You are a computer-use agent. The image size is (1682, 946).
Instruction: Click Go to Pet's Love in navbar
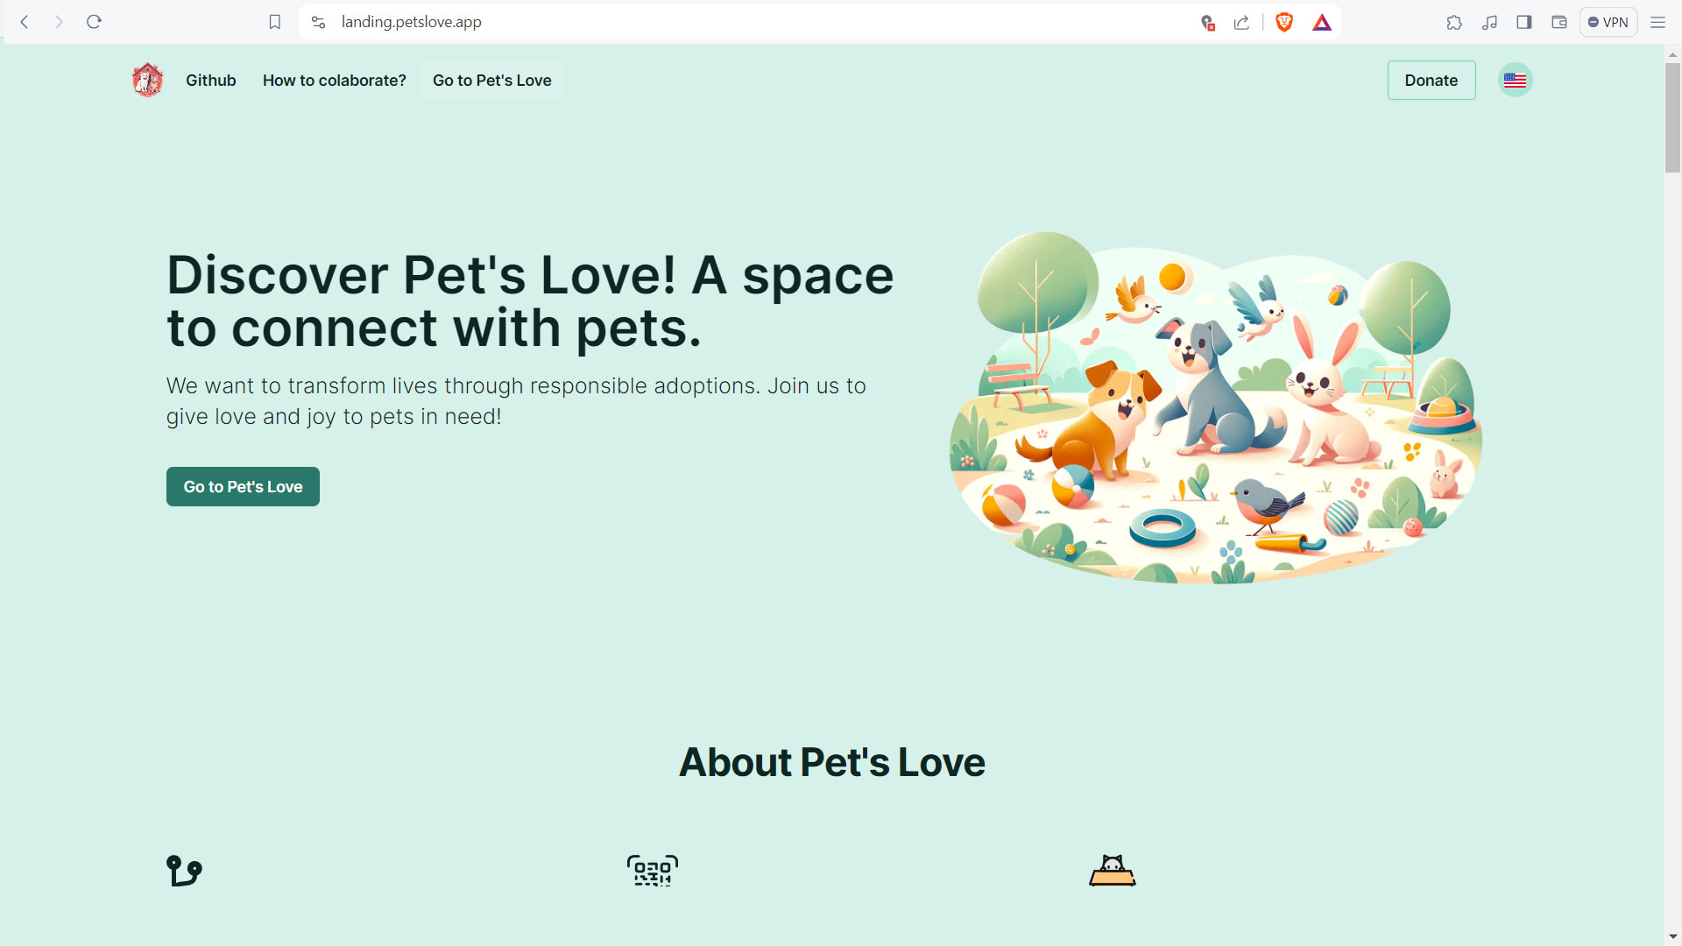492,80
